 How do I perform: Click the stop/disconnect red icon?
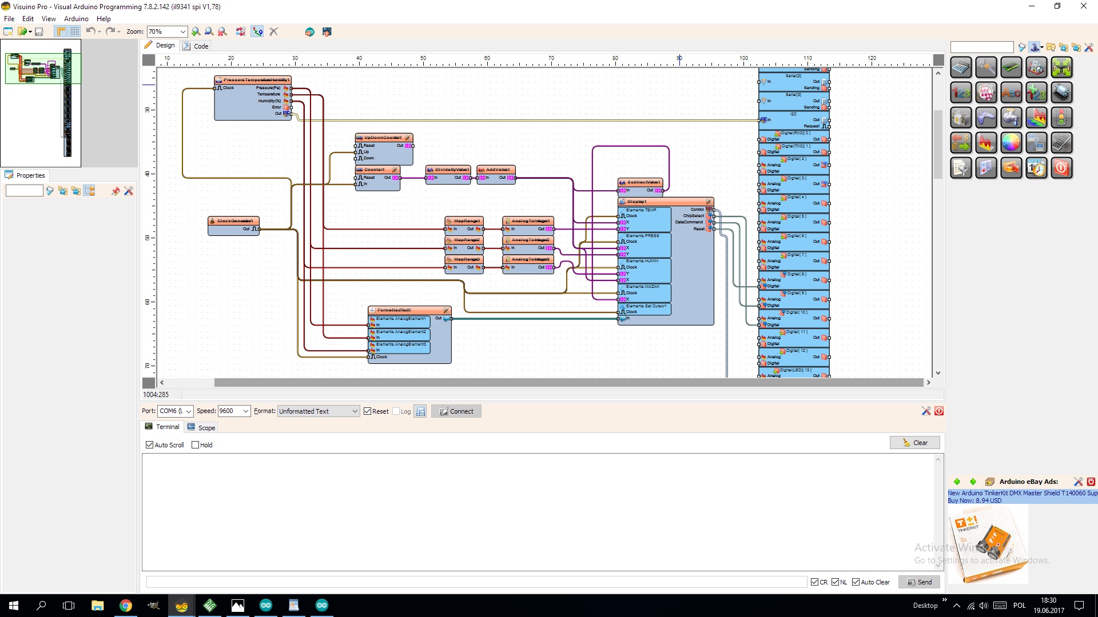[x=939, y=411]
